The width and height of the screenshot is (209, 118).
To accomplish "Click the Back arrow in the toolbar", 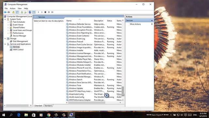I will pos(5,12).
